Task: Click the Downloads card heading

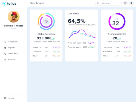Action: (x=74, y=14)
